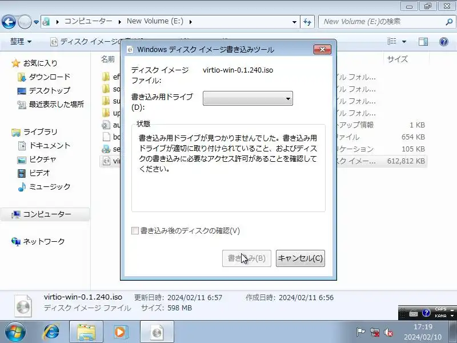Select New Volume (E:) breadcrumb segment
457x343 pixels.
155,21
